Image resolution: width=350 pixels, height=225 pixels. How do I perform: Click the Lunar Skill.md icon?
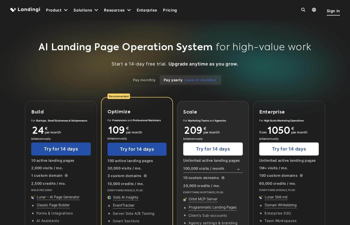coord(261,197)
